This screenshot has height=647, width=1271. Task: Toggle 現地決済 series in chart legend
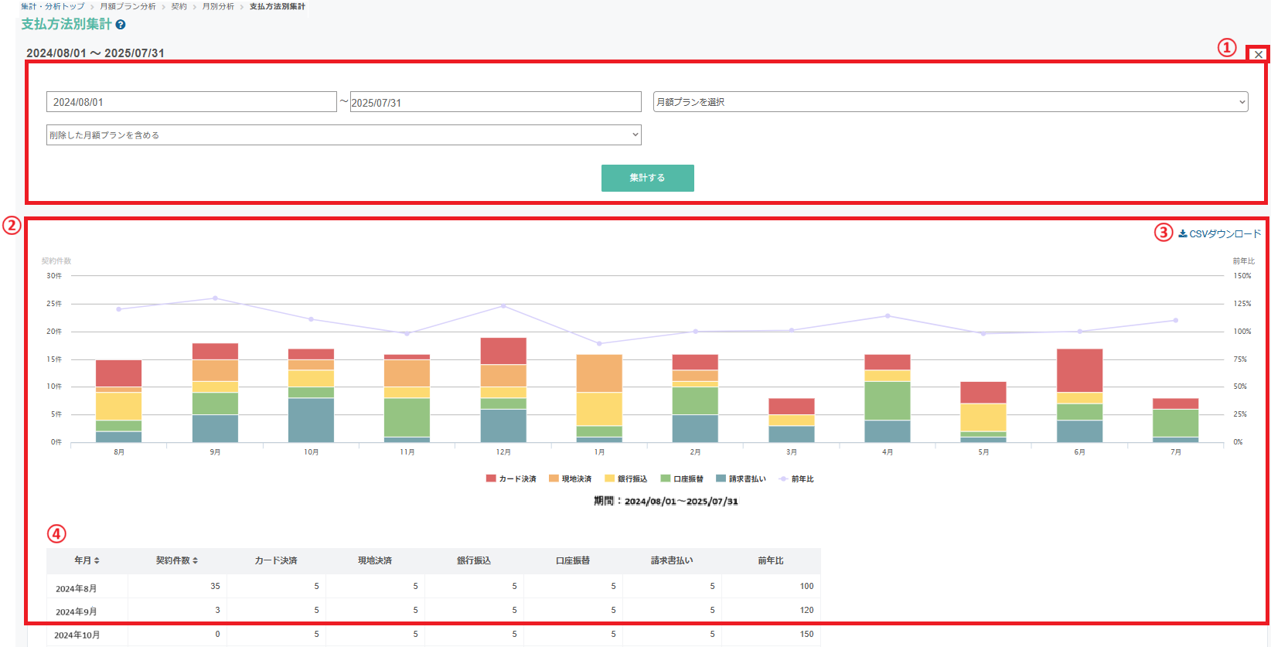point(570,479)
